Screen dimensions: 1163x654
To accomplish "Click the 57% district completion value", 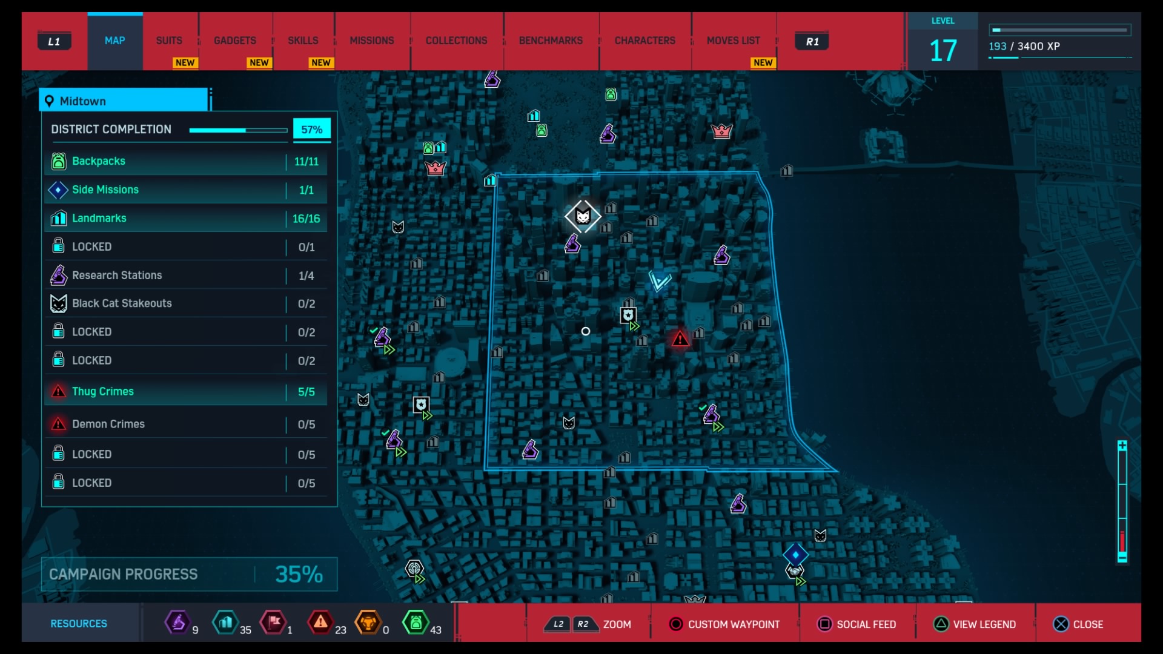I will (312, 130).
